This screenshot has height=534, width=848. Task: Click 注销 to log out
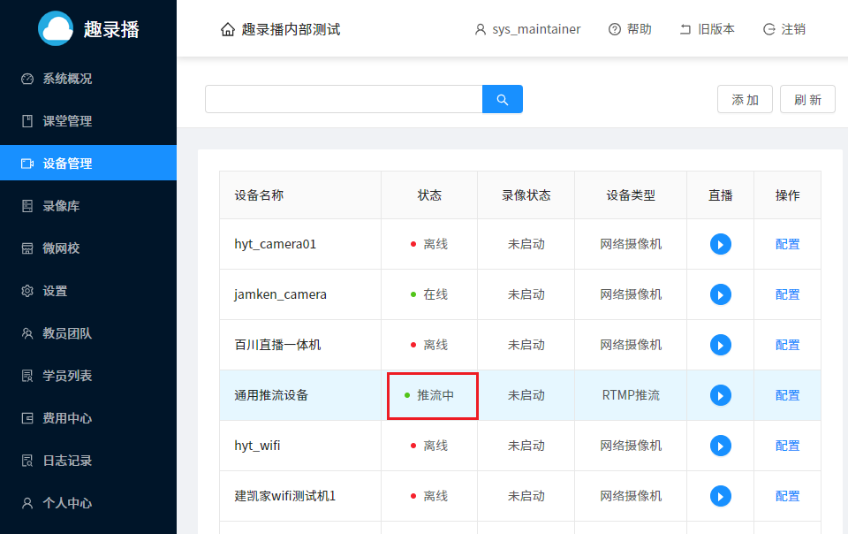pyautogui.click(x=784, y=29)
